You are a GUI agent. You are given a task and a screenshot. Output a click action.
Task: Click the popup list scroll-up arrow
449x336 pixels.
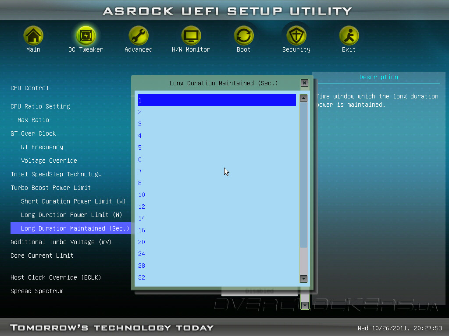point(303,98)
